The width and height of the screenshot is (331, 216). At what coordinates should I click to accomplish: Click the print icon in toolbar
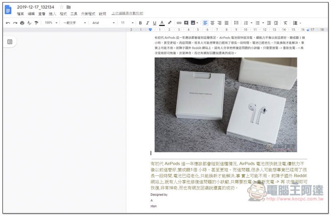pyautogui.click(x=22, y=23)
